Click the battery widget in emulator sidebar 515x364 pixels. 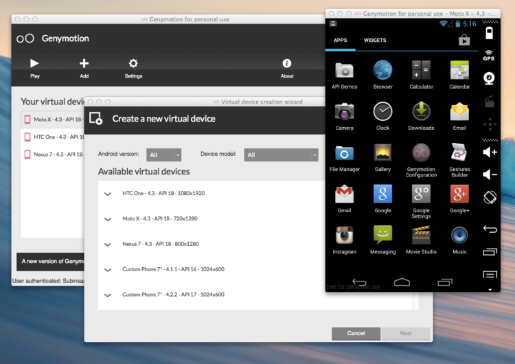tap(489, 33)
